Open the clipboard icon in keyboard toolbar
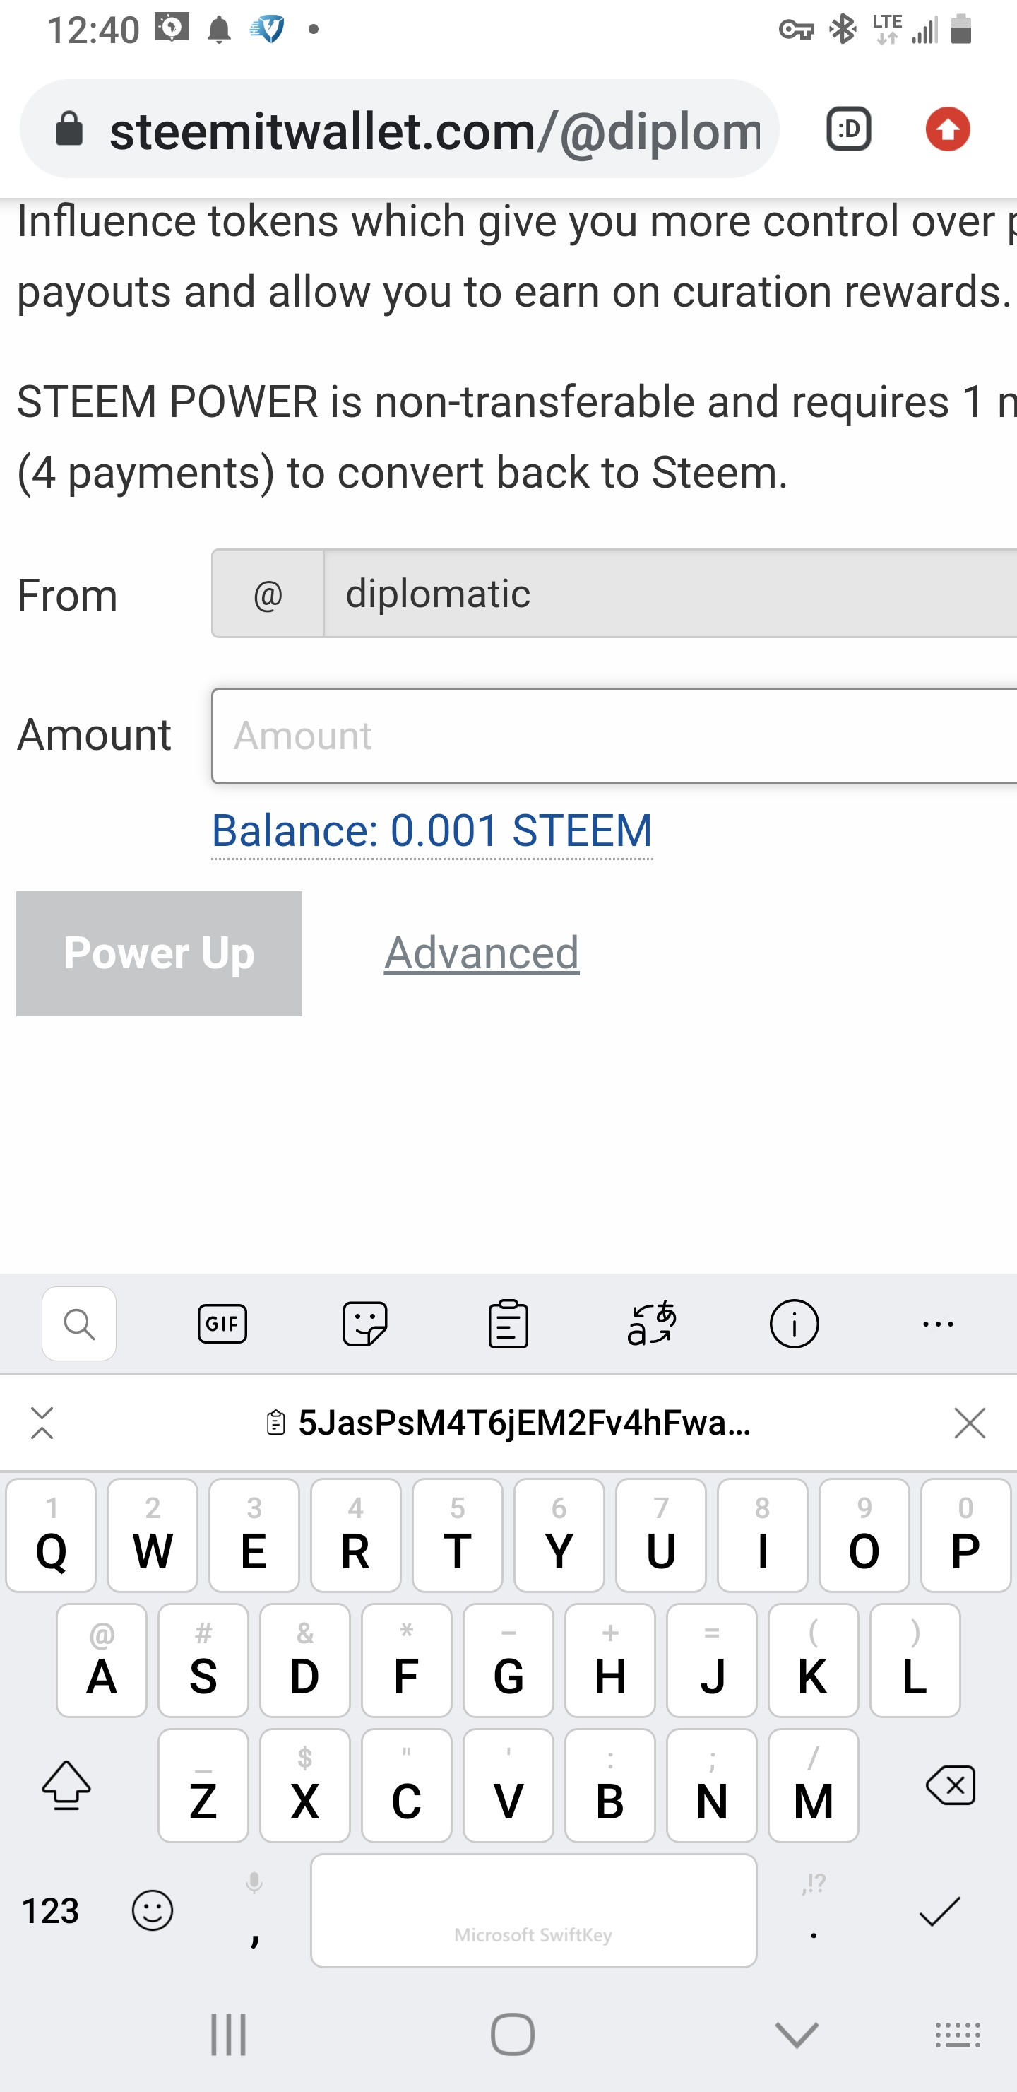Screen dimensions: 1017x2092 click(x=508, y=1324)
